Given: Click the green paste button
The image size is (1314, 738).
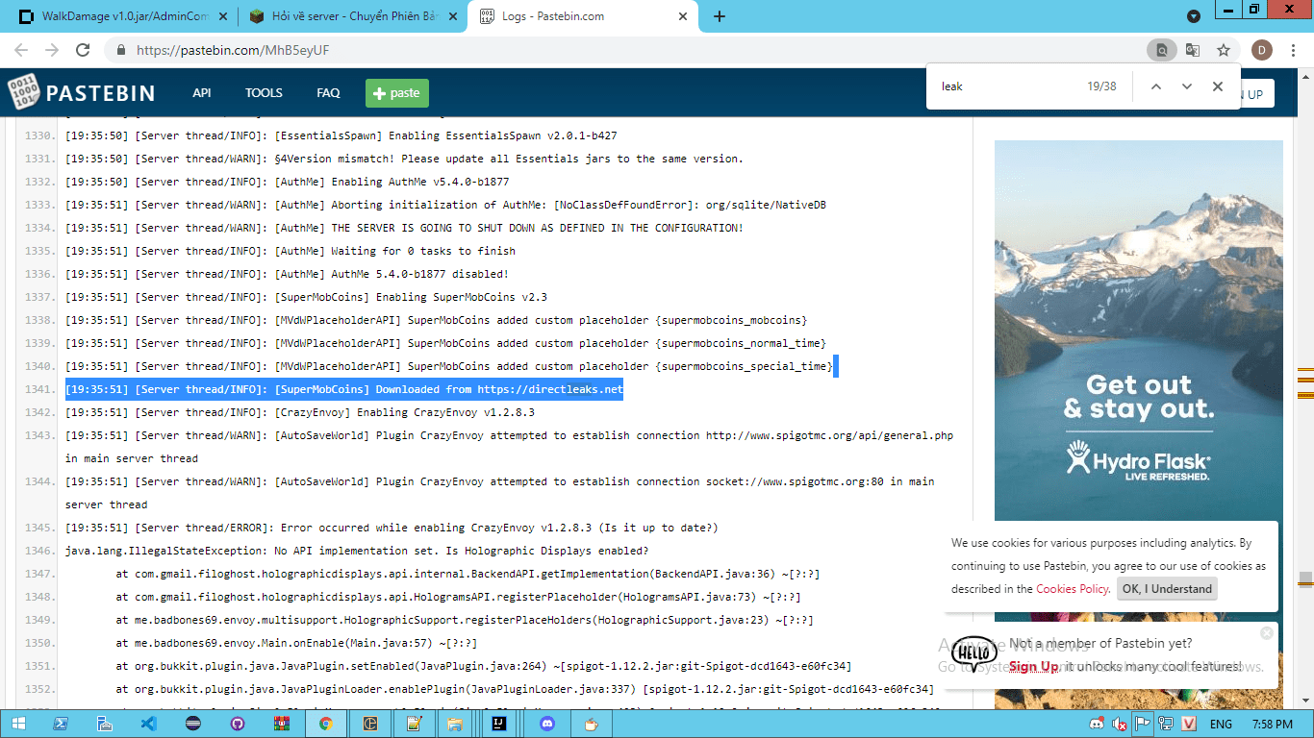Looking at the screenshot, I should coord(397,93).
